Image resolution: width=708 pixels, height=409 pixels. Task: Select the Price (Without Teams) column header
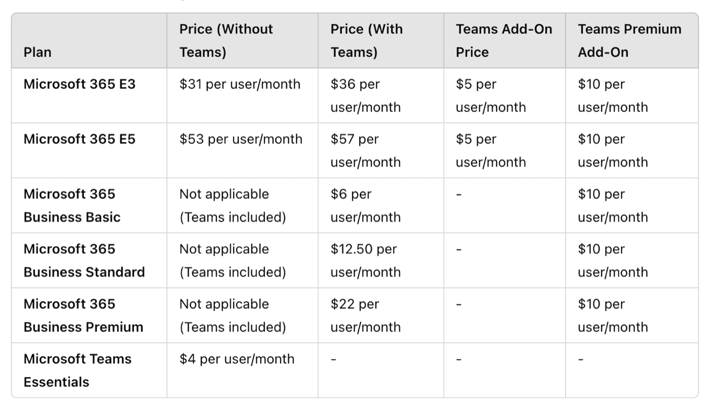tap(226, 41)
